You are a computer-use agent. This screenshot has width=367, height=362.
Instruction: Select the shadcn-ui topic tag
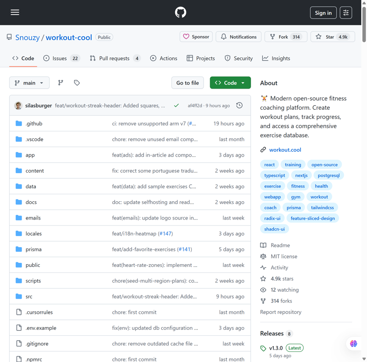coord(274,229)
